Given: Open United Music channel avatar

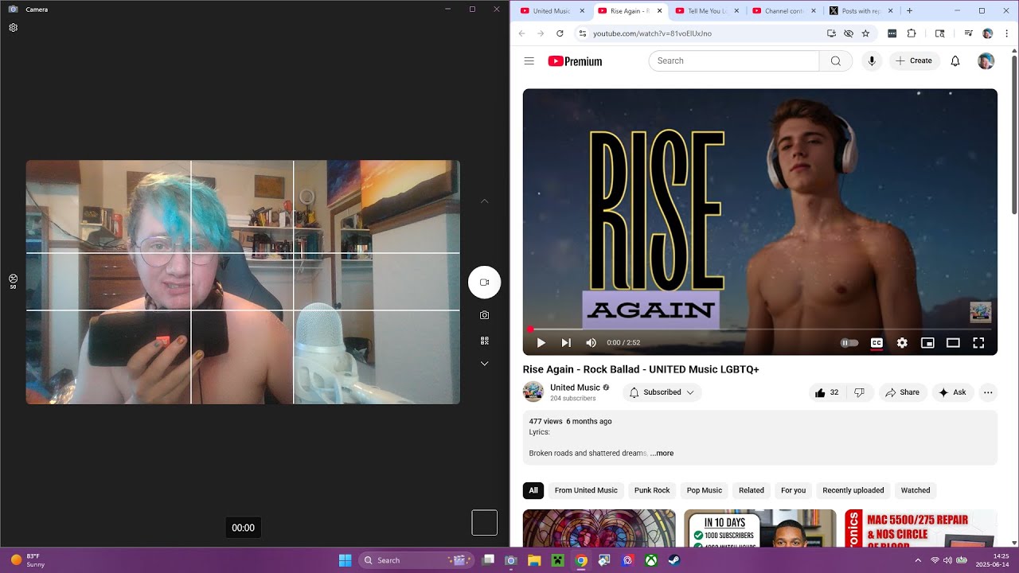Looking at the screenshot, I should click(x=533, y=392).
